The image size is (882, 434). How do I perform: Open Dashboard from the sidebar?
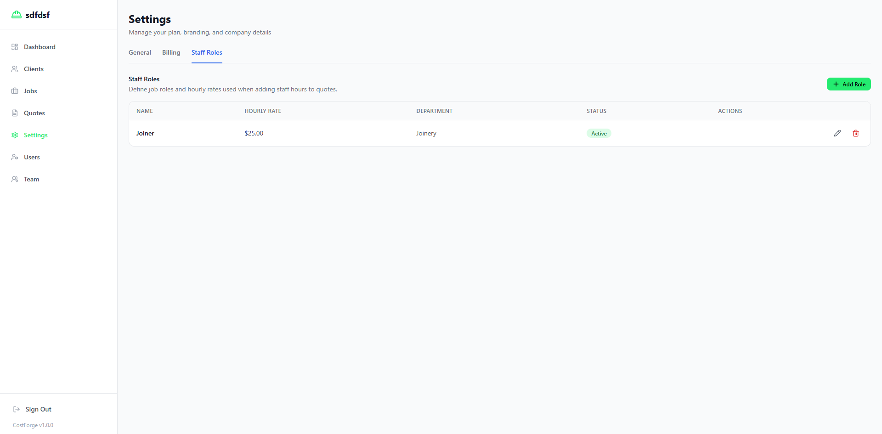pos(40,47)
